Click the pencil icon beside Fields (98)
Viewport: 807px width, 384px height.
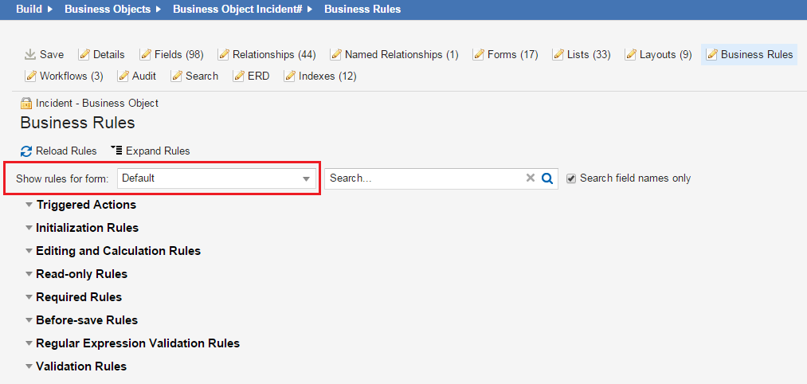(146, 55)
